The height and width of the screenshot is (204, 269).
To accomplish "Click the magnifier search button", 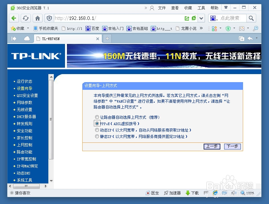I will pyautogui.click(x=251, y=18).
